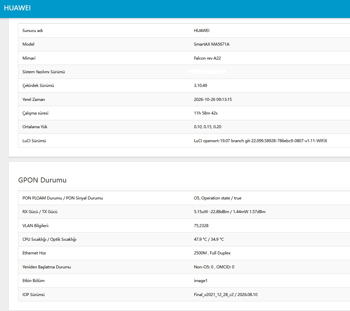
Task: Select active partition value 'image1'
Action: click(200, 280)
